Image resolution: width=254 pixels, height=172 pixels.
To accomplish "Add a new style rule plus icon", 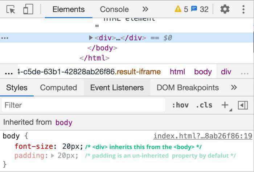I will pyautogui.click(x=225, y=105).
